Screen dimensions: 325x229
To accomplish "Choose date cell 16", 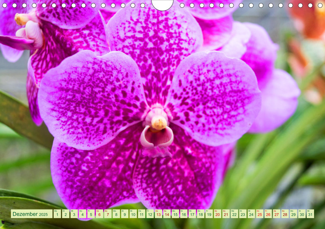I will pos(184,214).
